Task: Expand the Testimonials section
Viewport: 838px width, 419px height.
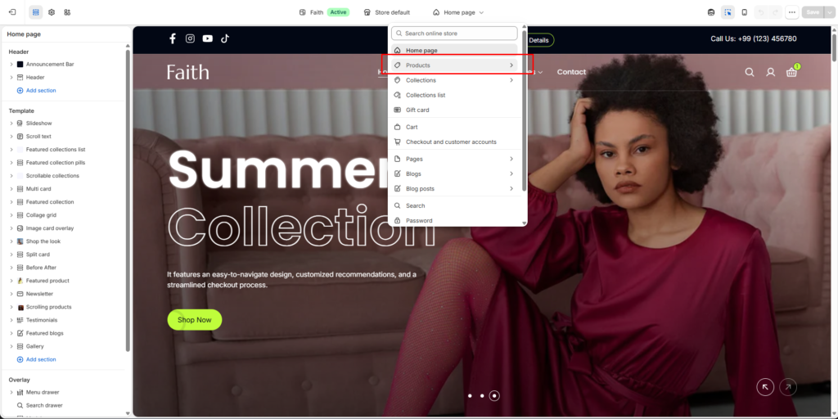Action: [x=11, y=320]
